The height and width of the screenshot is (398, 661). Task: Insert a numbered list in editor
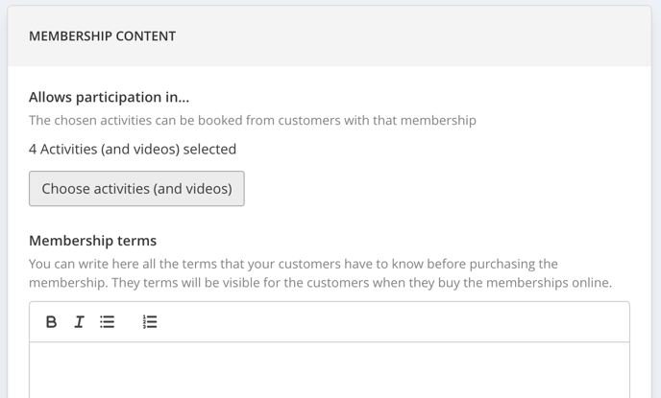(x=150, y=322)
